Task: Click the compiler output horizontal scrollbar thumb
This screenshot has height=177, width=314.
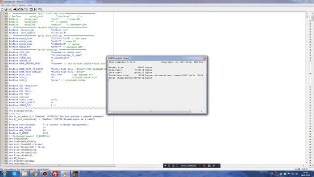Action: coord(151,111)
